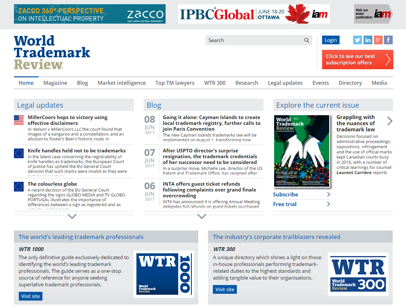Open Grappling with nuances of trademark law

(x=356, y=123)
